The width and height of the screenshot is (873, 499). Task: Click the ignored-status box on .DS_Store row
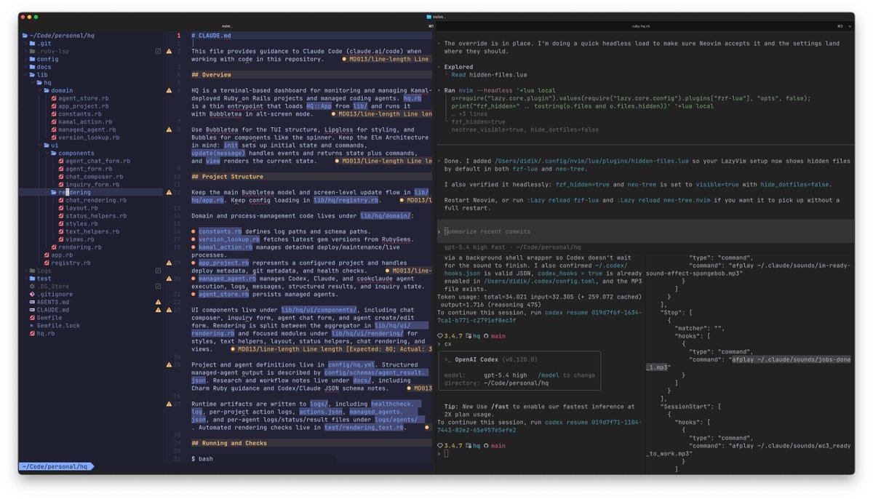pyautogui.click(x=158, y=287)
